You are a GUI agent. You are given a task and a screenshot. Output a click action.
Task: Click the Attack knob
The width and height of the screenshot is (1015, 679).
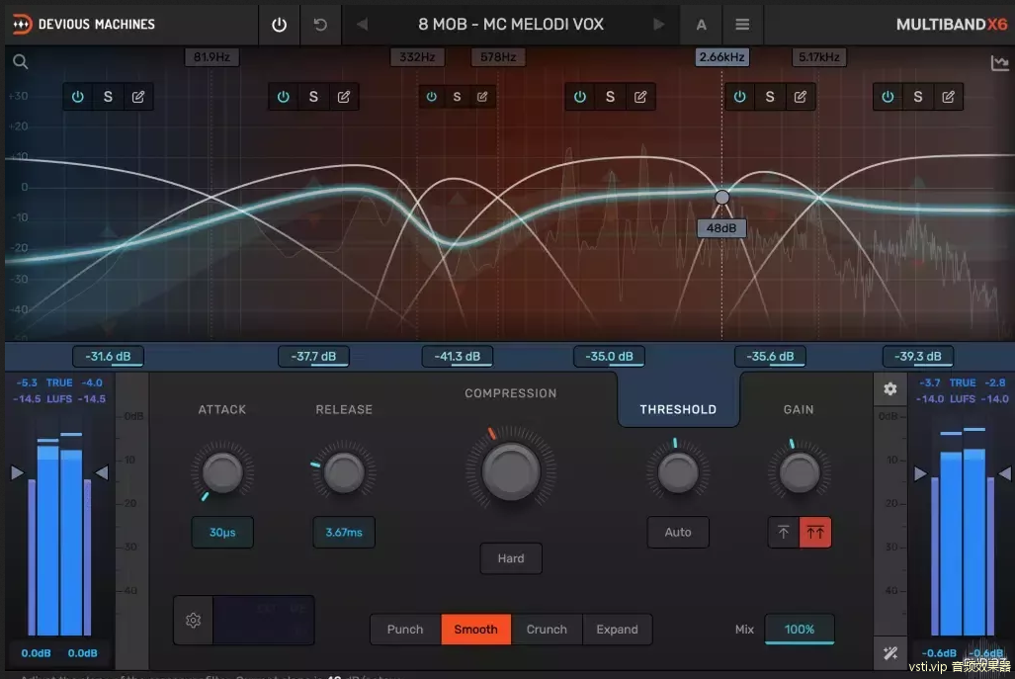pyautogui.click(x=222, y=473)
